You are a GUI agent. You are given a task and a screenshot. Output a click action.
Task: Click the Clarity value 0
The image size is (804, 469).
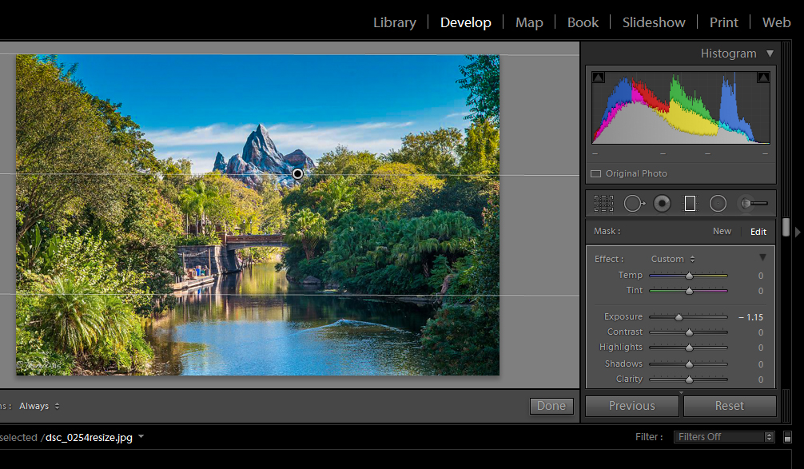coord(760,380)
